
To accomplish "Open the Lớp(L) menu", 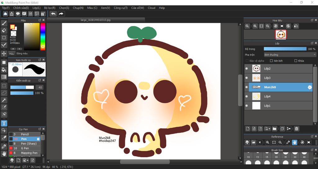I will tap(37, 8).
